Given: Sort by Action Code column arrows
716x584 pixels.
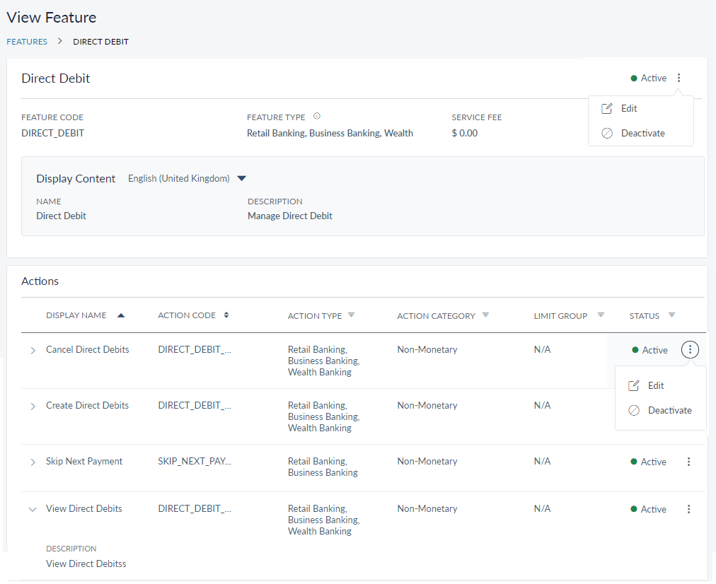Looking at the screenshot, I should pos(226,315).
